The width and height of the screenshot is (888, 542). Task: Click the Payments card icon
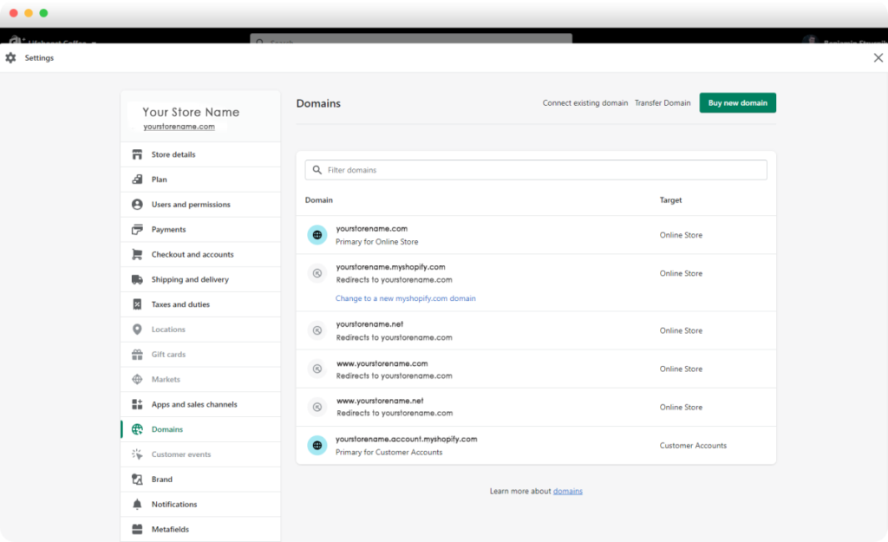tap(137, 229)
